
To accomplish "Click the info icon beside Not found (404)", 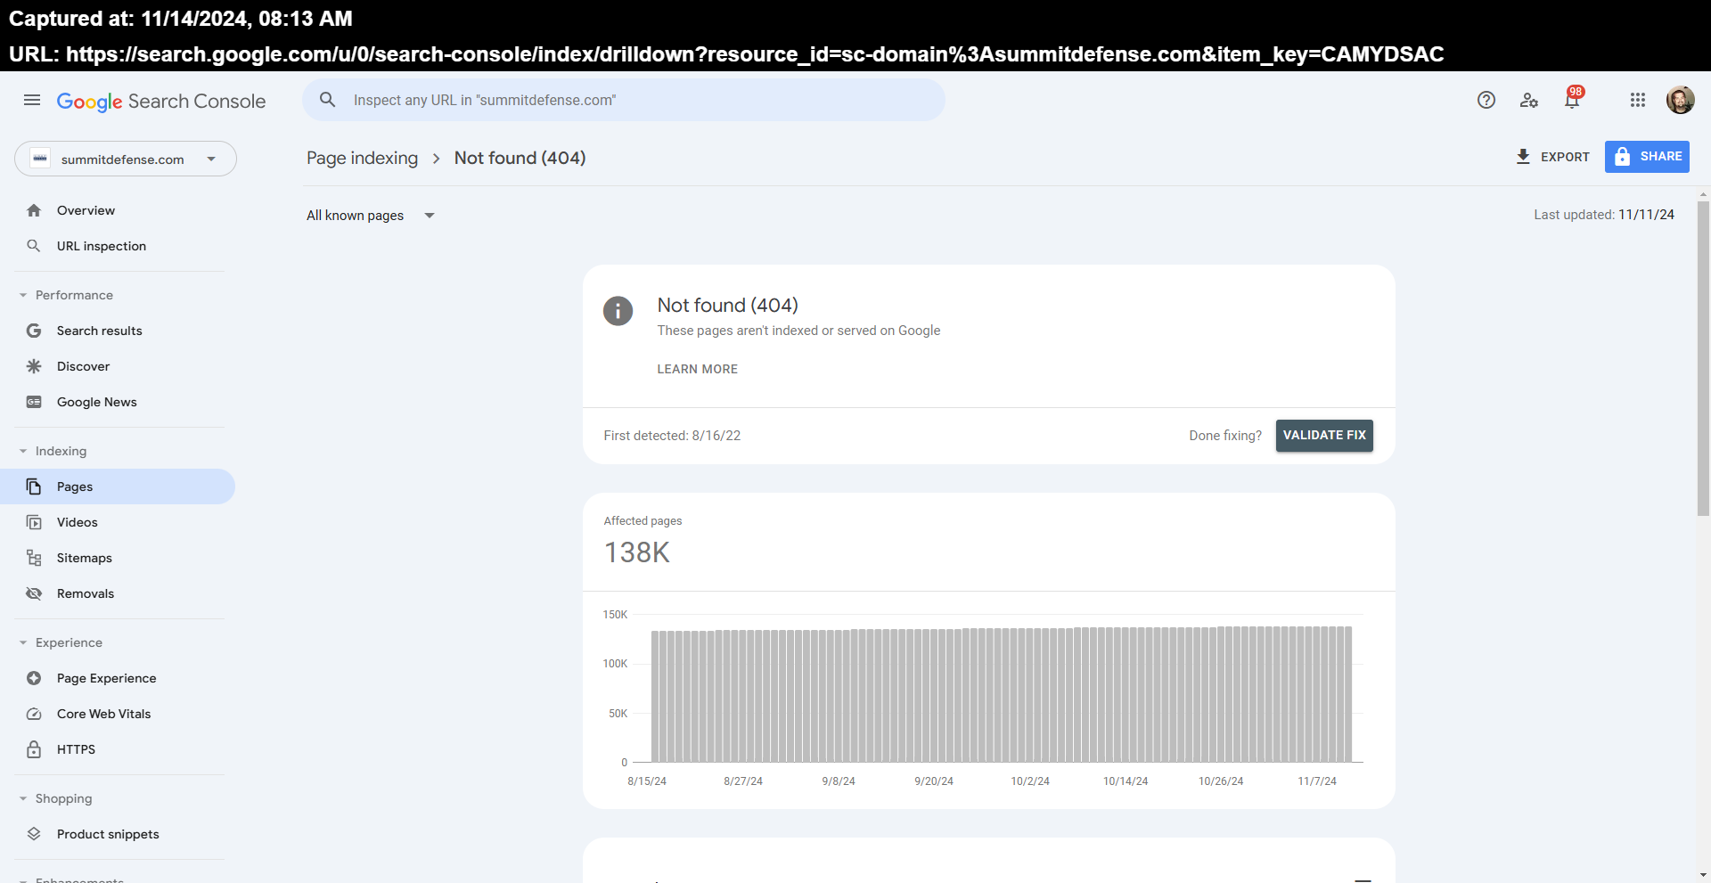I will click(618, 311).
